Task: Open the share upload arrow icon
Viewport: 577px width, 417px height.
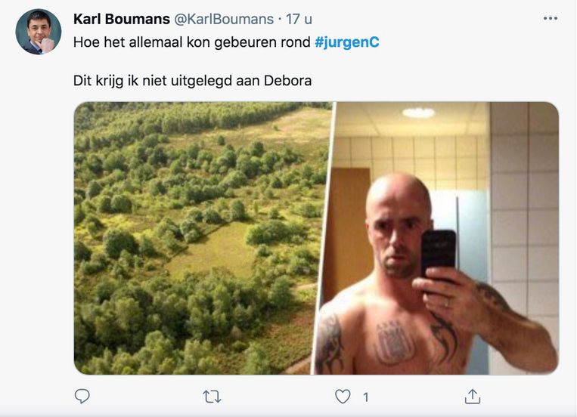Action: coord(473,397)
